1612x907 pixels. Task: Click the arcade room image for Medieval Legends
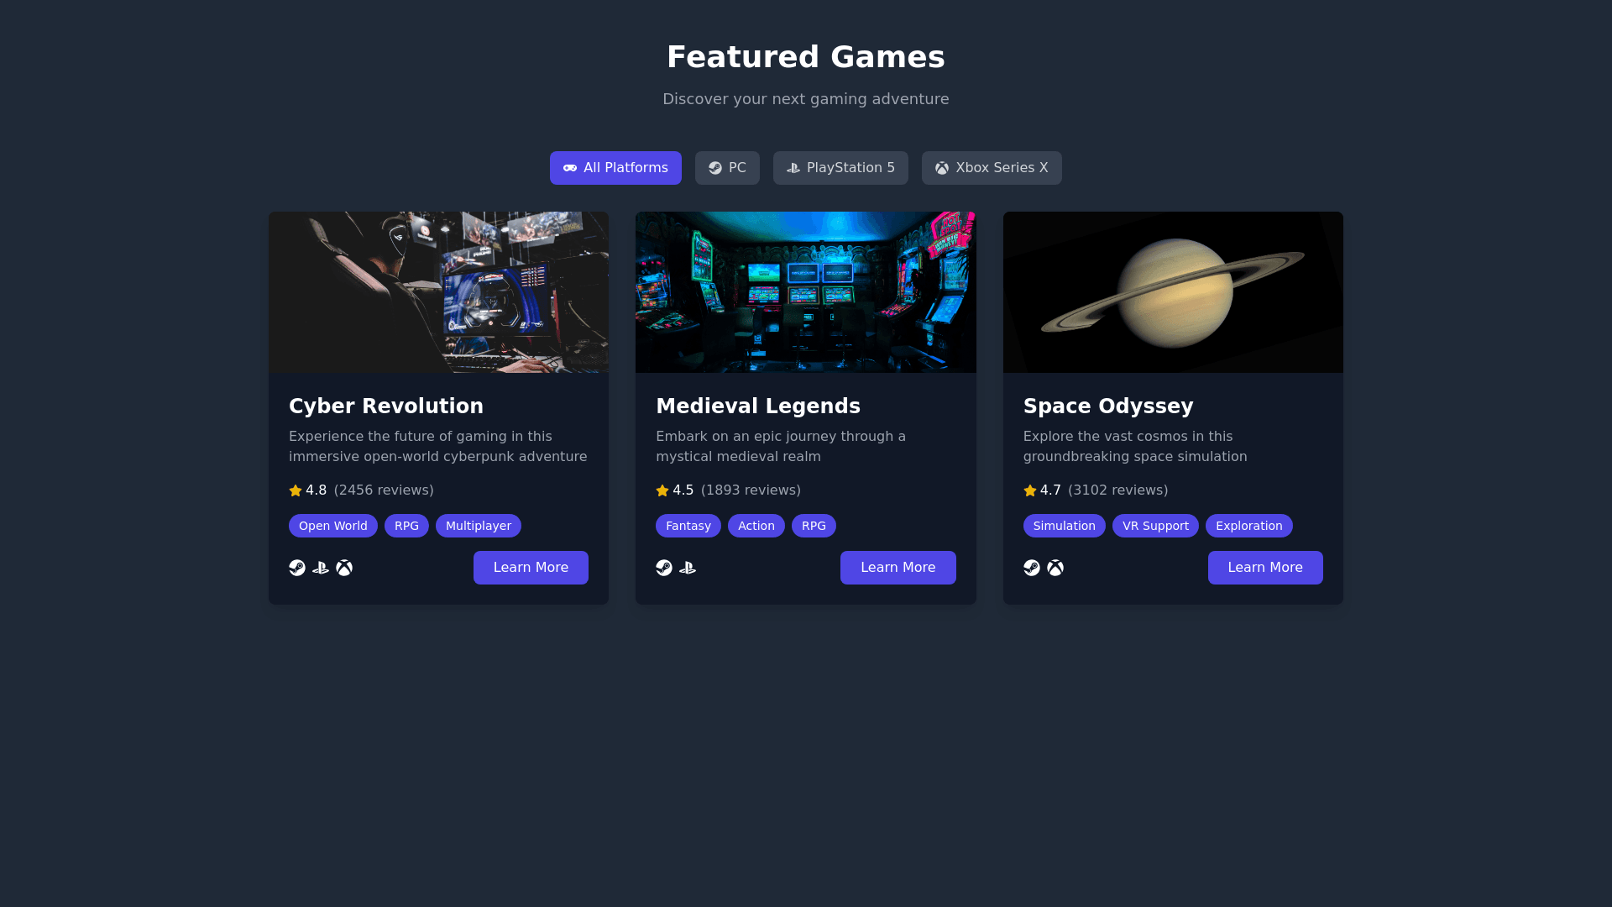click(x=805, y=292)
